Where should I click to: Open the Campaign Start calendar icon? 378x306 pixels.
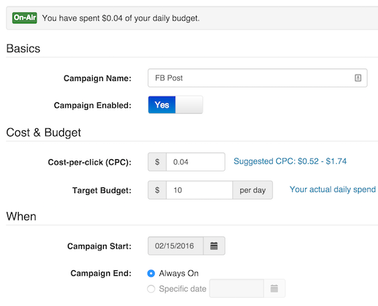pyautogui.click(x=214, y=246)
